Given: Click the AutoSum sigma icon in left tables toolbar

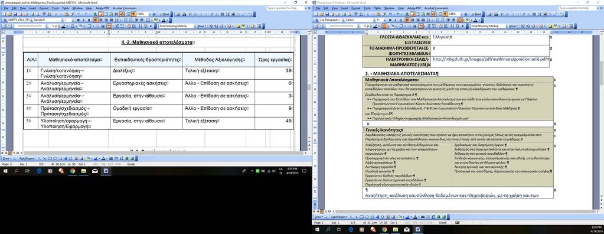Looking at the screenshot, I should (x=151, y=26).
